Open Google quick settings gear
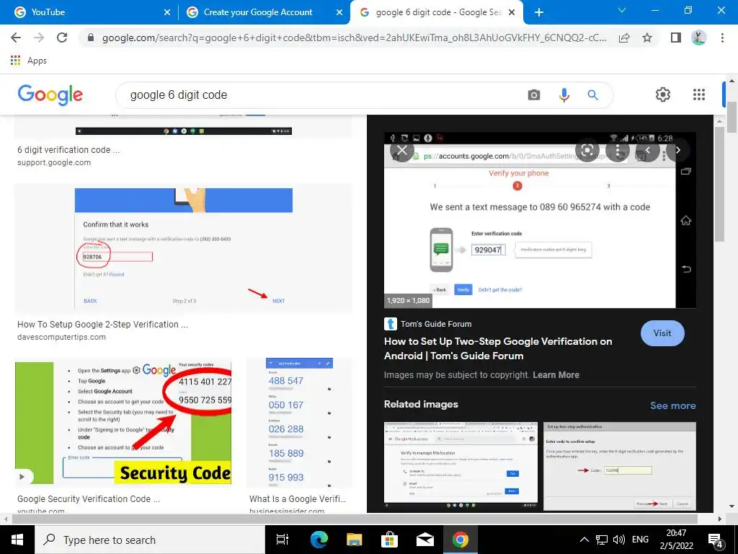Image resolution: width=738 pixels, height=554 pixels. pyautogui.click(x=663, y=94)
